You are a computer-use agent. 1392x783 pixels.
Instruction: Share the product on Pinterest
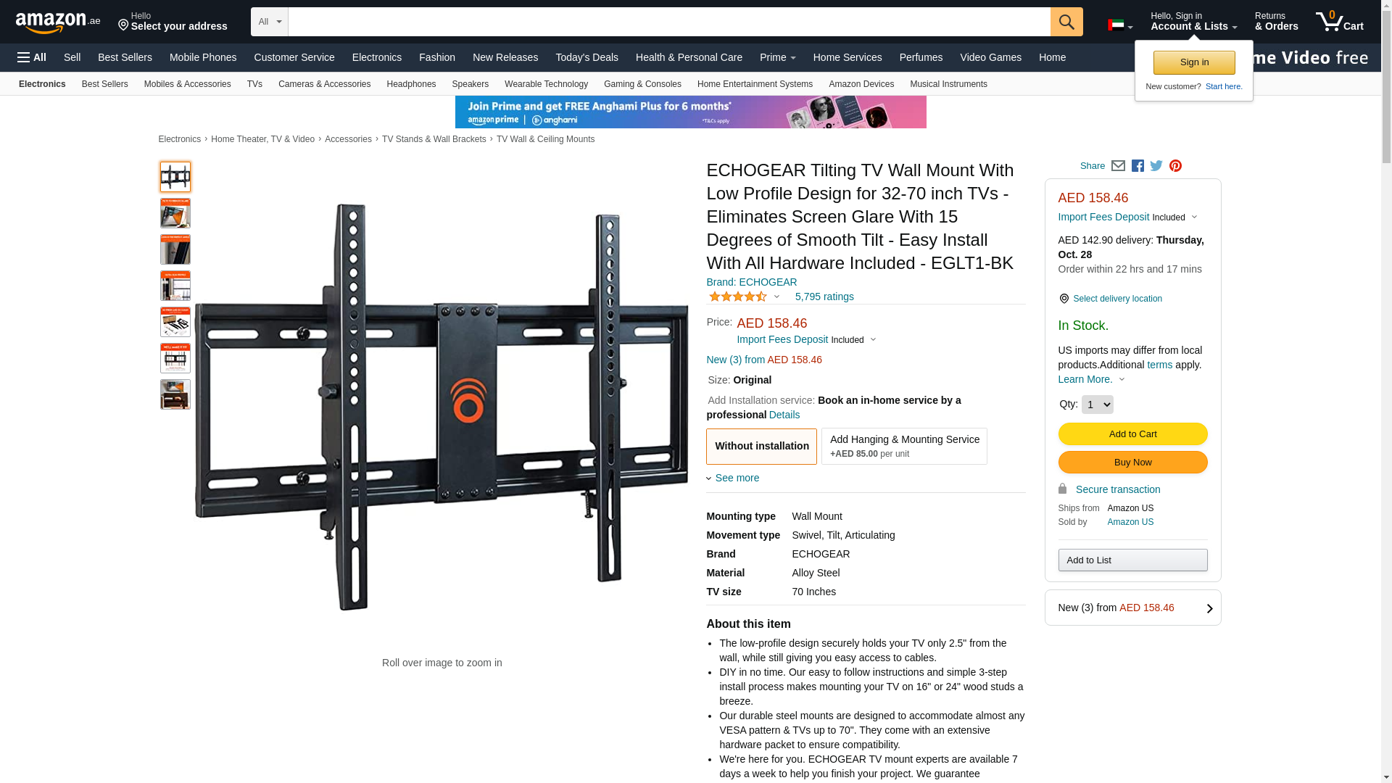(1175, 166)
